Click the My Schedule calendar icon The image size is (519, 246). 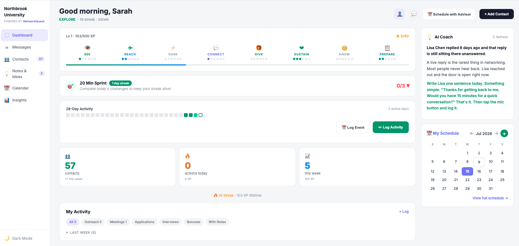429,133
